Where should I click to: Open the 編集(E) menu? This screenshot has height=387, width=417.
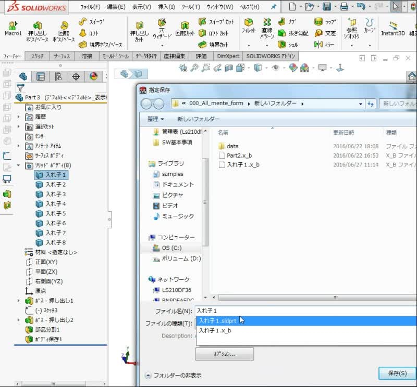(x=116, y=7)
